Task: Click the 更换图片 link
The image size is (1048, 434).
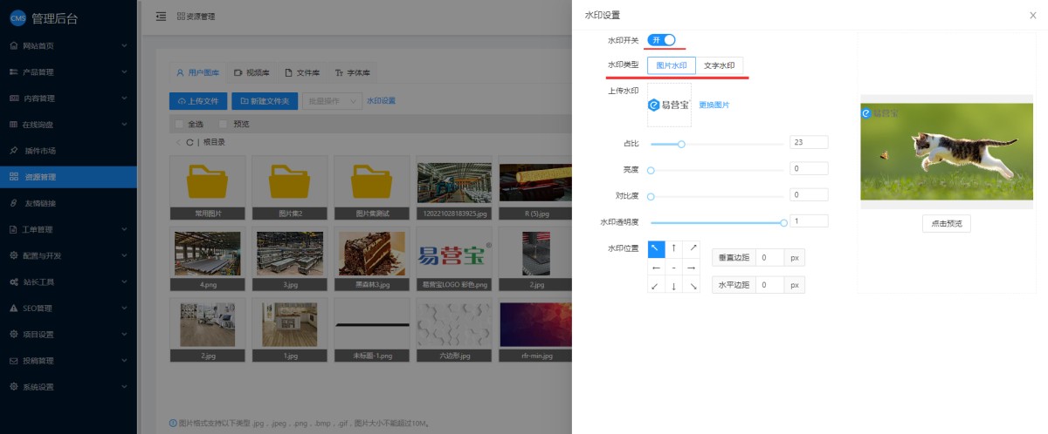Action: coord(714,105)
